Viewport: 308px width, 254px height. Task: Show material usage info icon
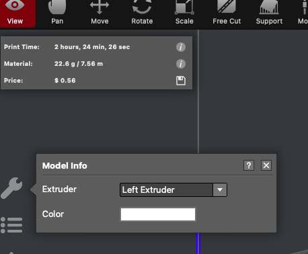(181, 64)
